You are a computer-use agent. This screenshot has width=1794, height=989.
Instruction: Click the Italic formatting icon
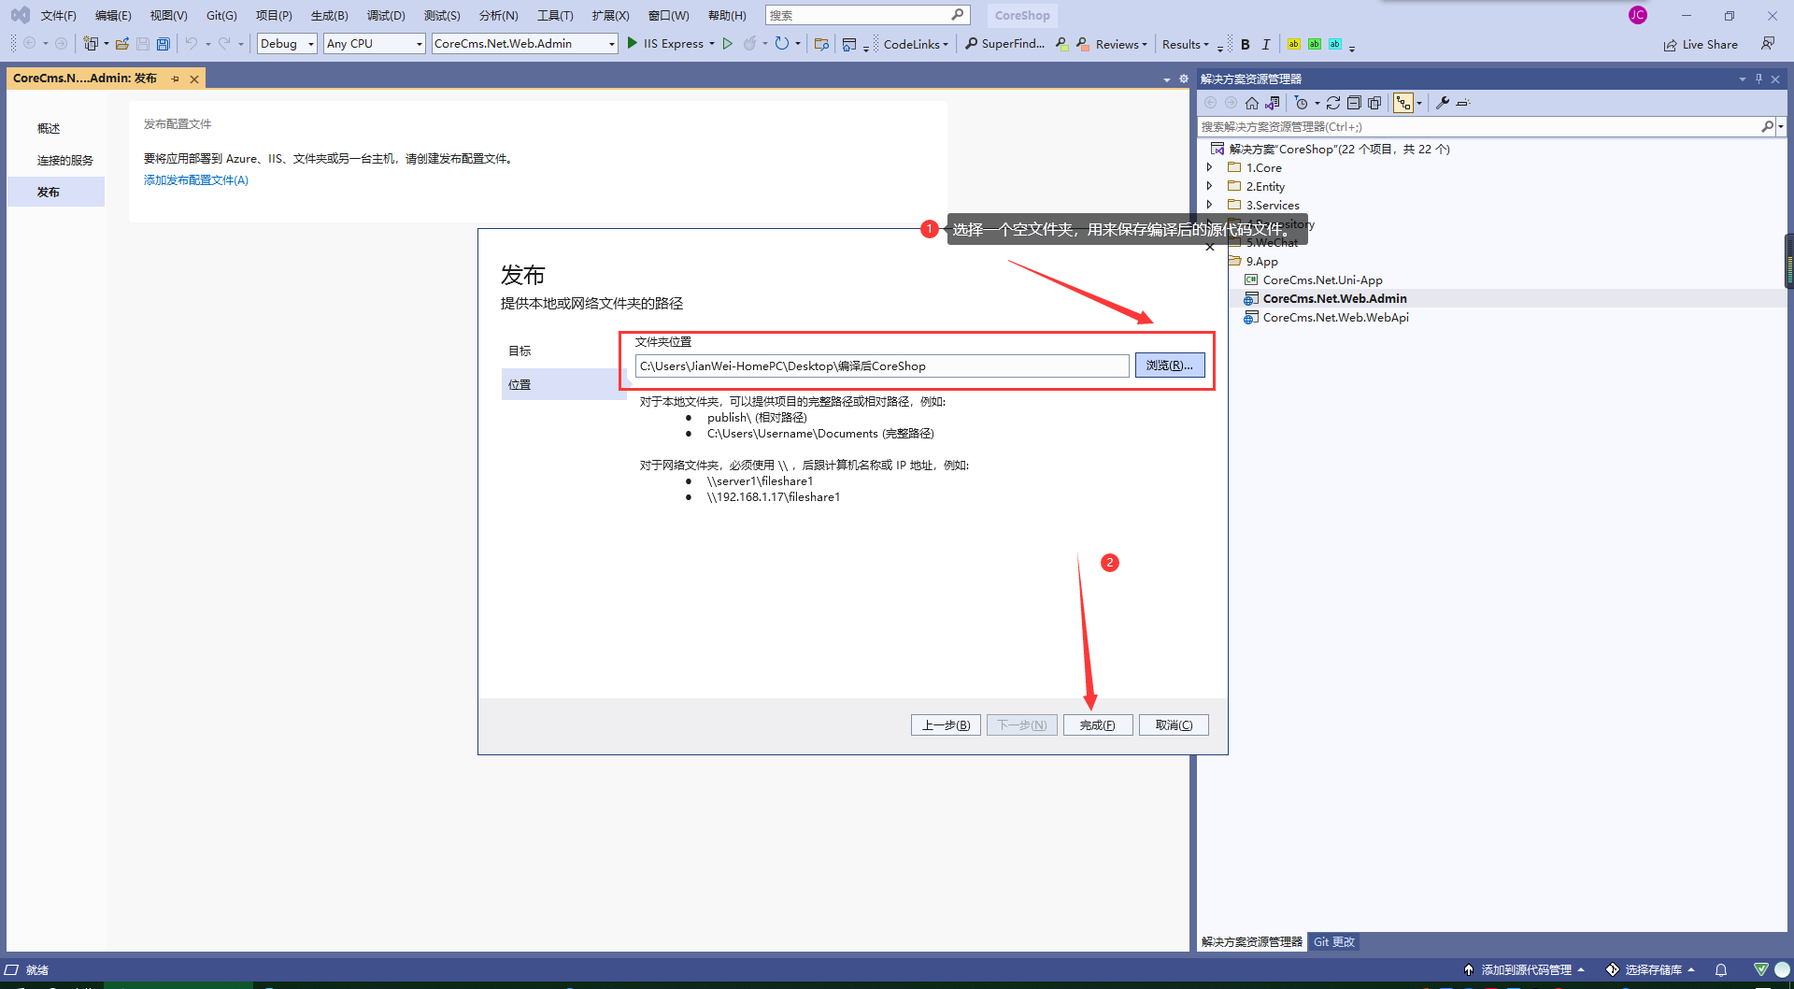[1266, 44]
